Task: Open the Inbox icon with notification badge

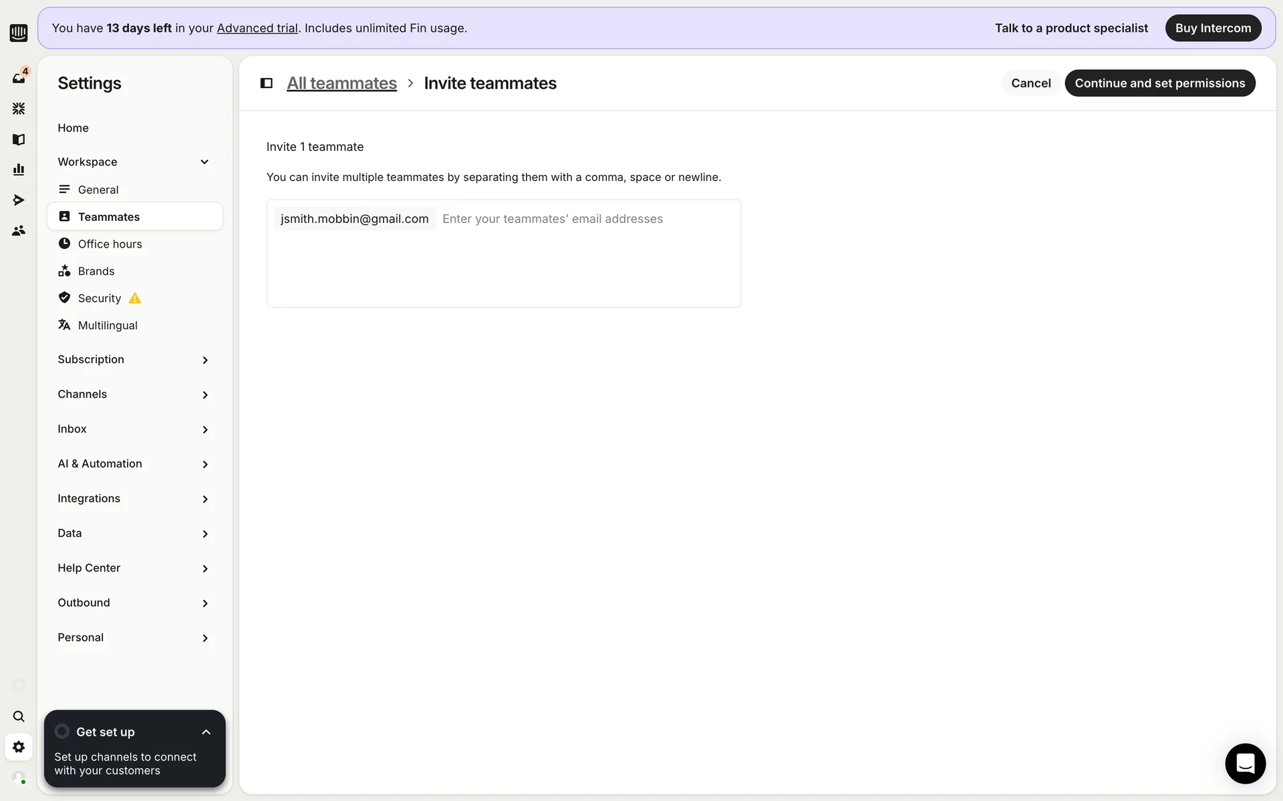Action: 19,77
